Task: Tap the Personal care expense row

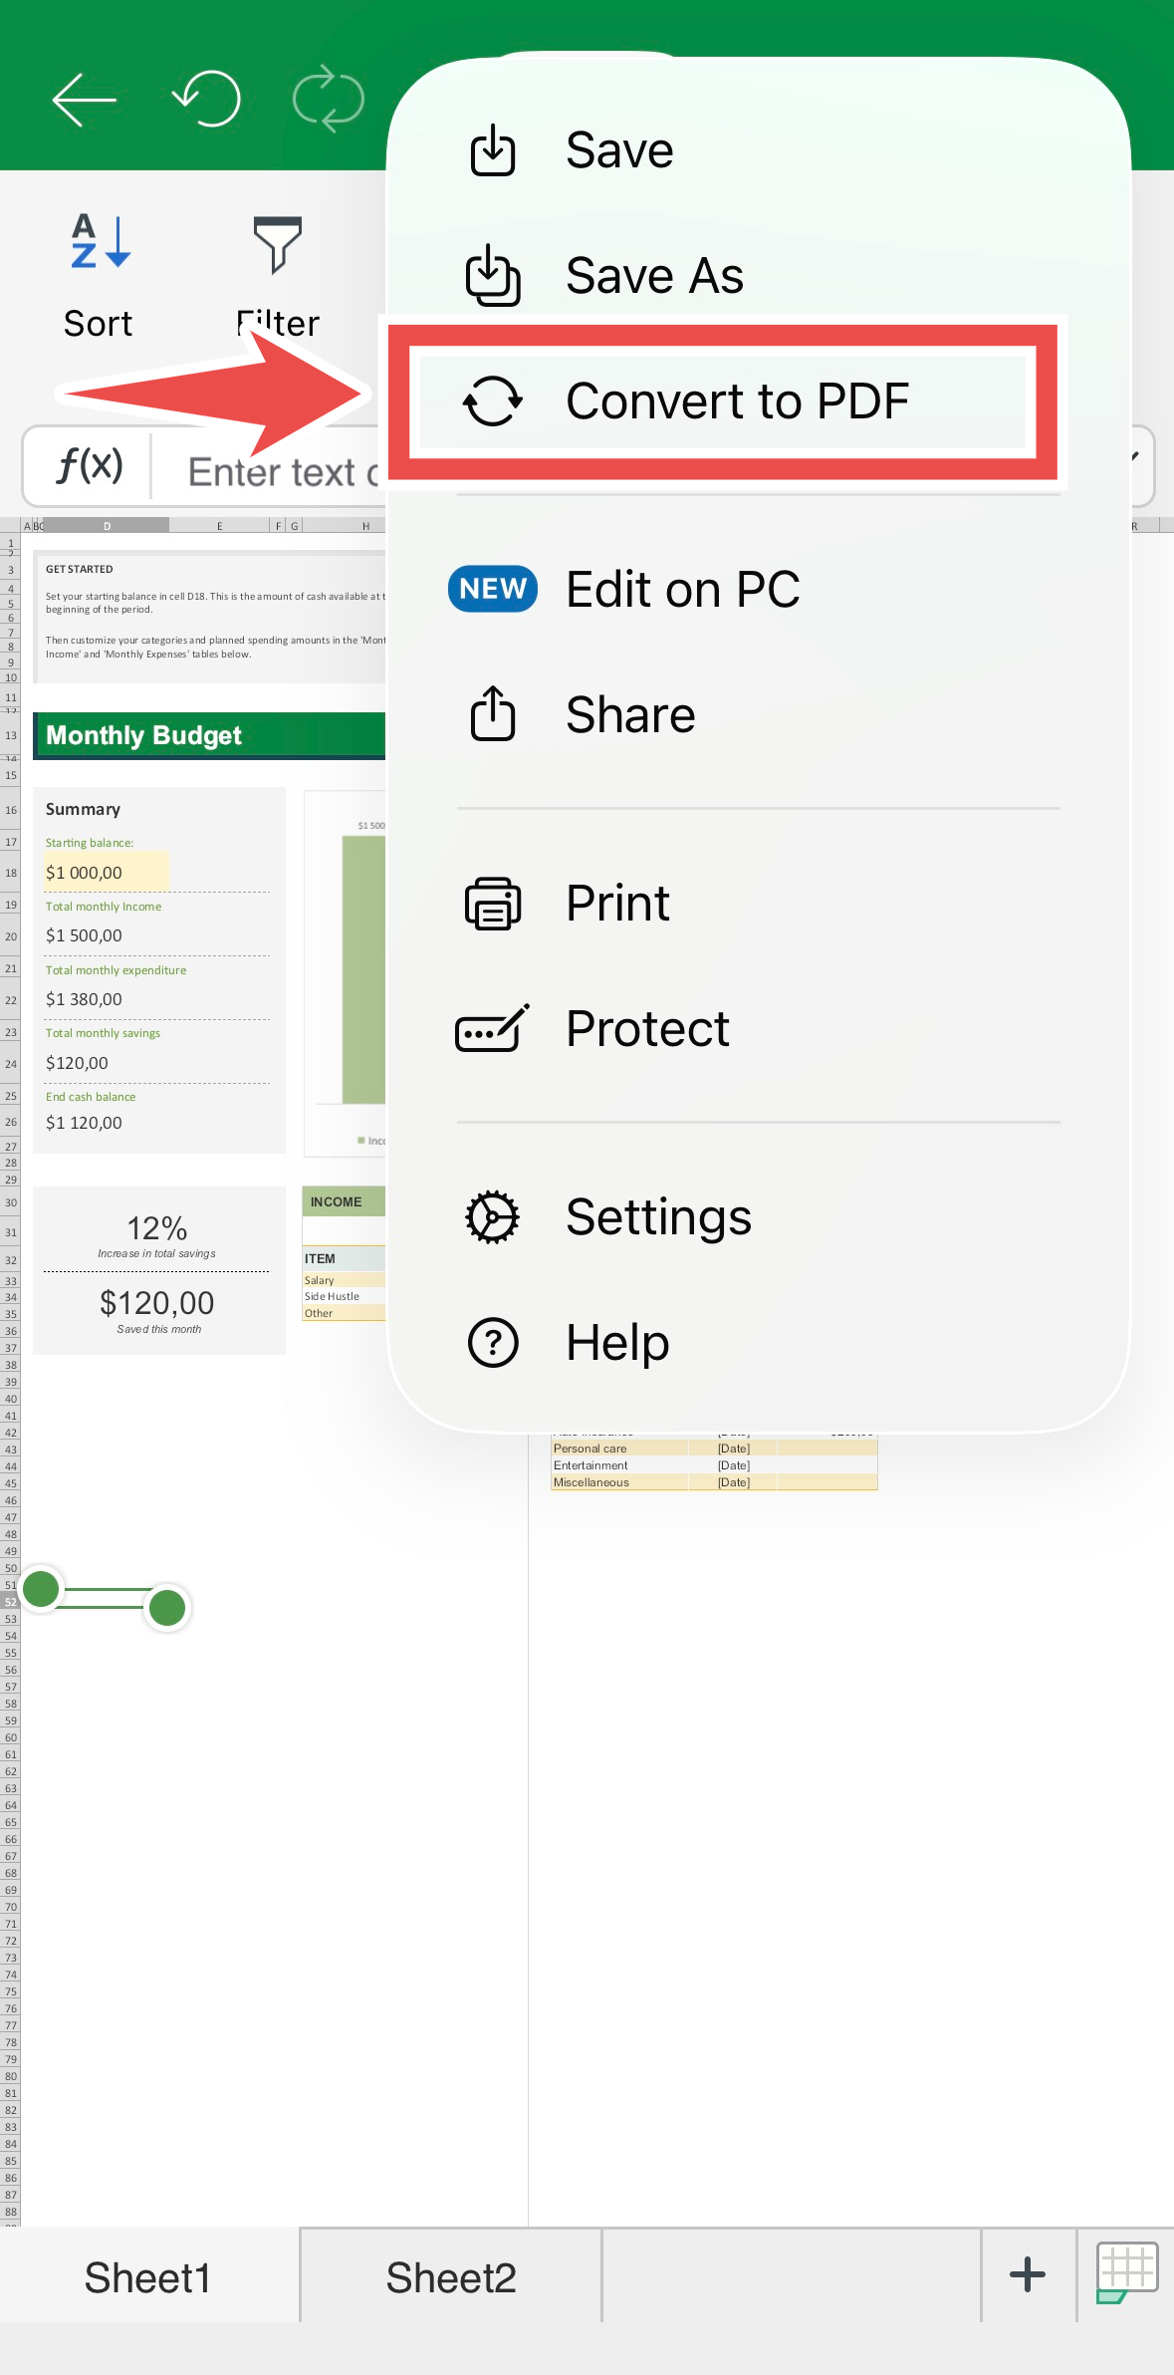Action: pyautogui.click(x=713, y=1449)
